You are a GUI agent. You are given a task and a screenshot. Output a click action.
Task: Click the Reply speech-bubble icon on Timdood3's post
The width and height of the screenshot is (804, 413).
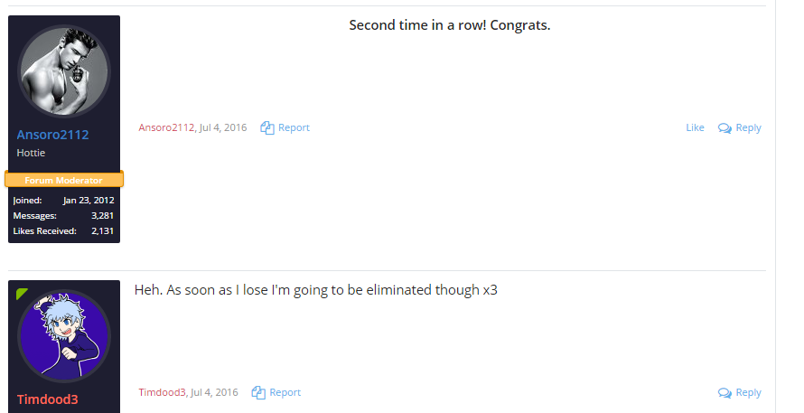(725, 393)
